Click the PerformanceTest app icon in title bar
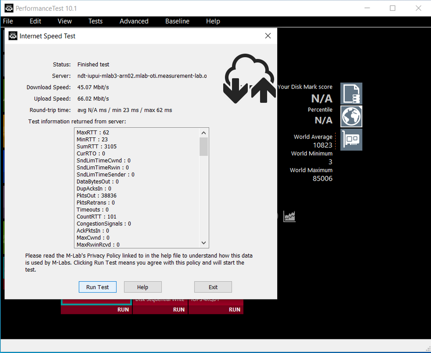This screenshot has height=353, width=431. [x=9, y=8]
